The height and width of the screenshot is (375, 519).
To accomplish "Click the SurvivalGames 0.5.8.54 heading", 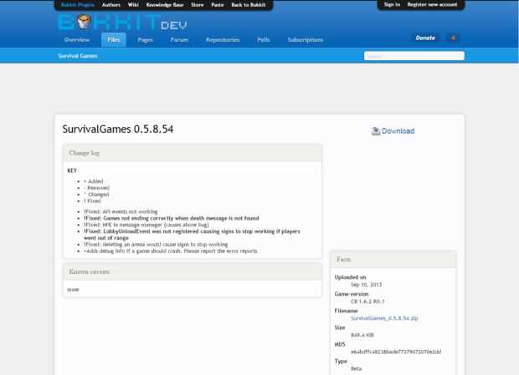I will pos(118,129).
